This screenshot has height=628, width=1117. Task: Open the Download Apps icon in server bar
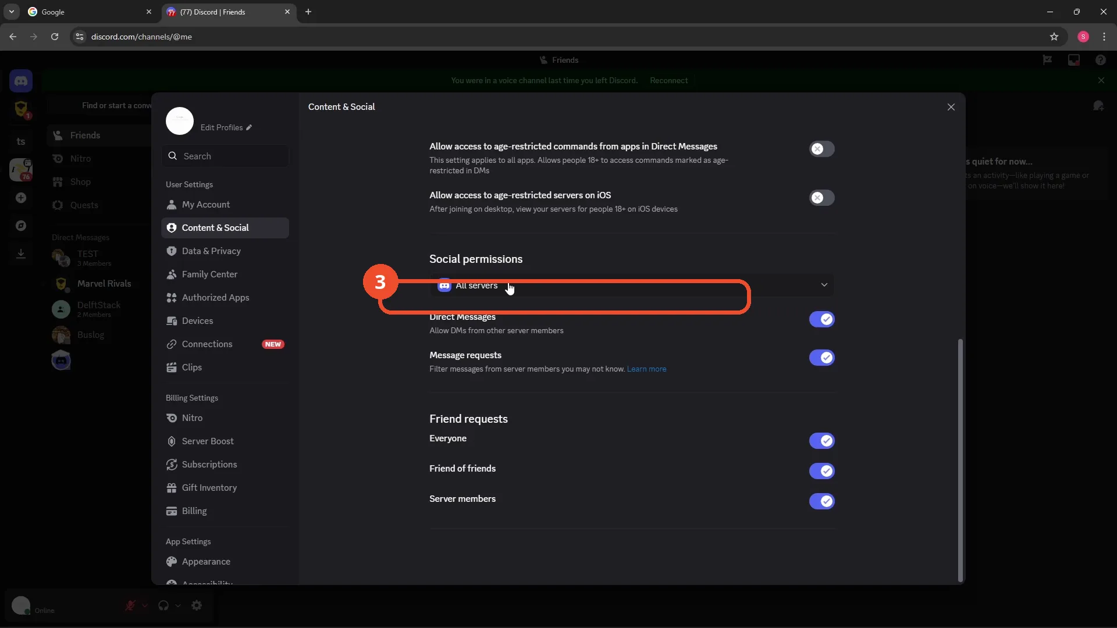(x=21, y=254)
